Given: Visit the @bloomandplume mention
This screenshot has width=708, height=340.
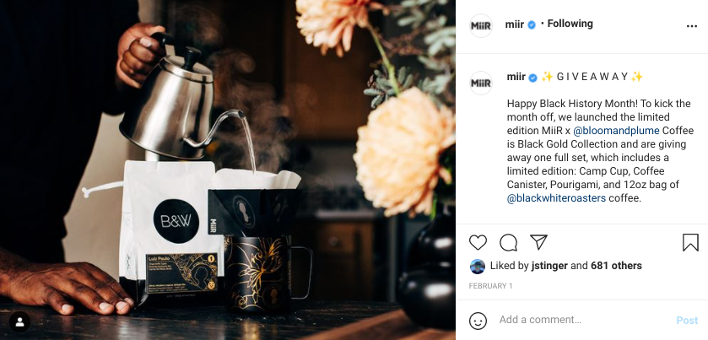Looking at the screenshot, I should (x=616, y=131).
